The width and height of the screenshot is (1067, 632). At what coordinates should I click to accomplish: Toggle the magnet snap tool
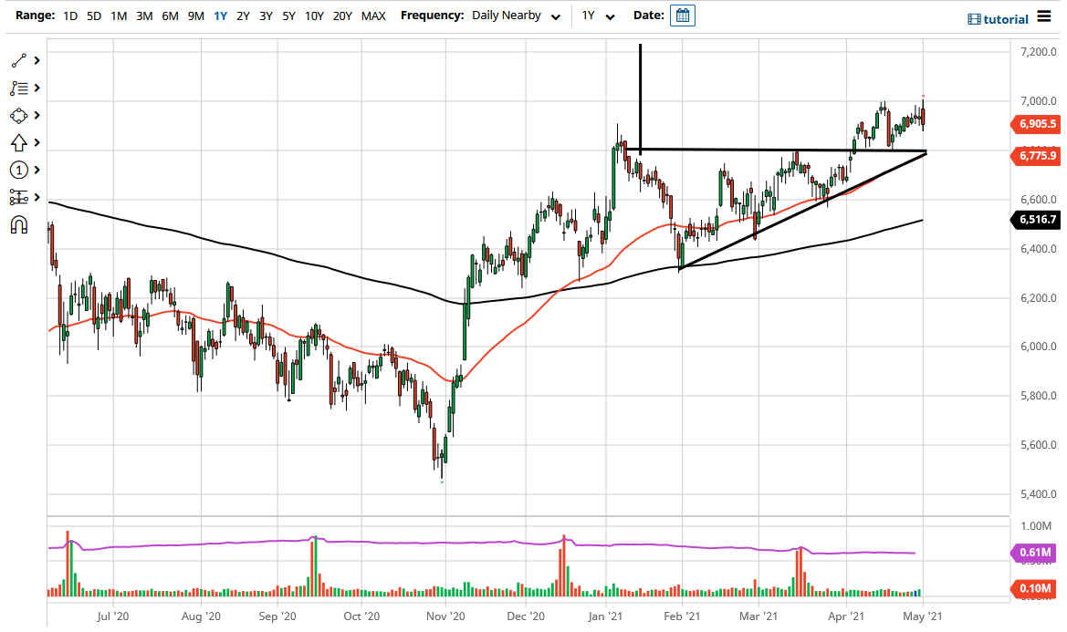(x=17, y=224)
